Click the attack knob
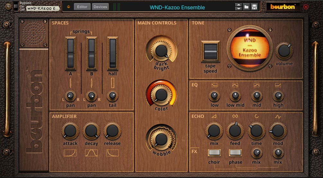The image size is (323, 178). (x=70, y=131)
